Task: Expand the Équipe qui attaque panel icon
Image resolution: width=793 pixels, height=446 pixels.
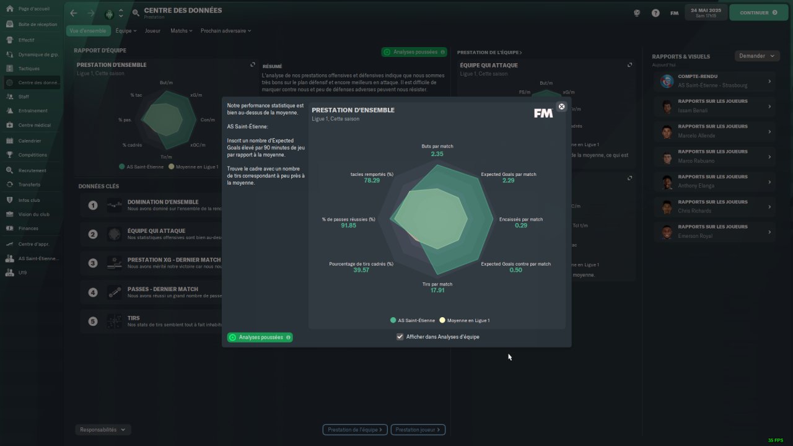Action: point(629,64)
